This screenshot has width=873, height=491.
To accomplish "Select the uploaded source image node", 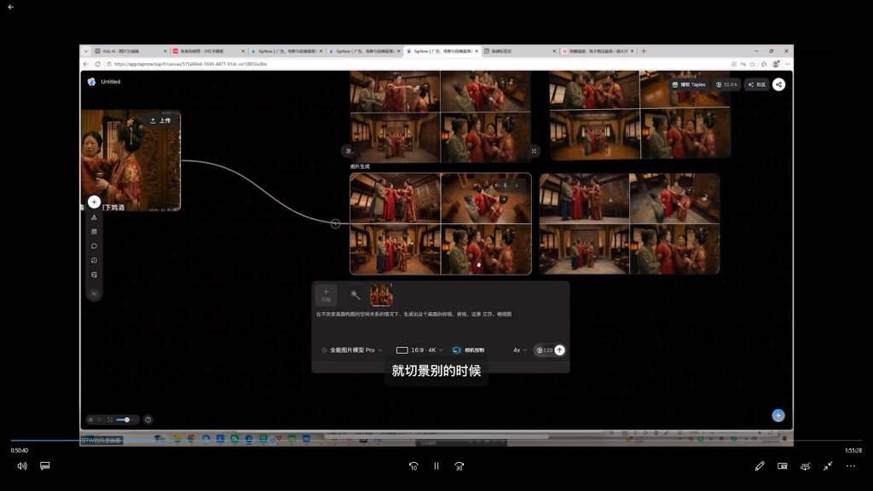I will pyautogui.click(x=130, y=160).
